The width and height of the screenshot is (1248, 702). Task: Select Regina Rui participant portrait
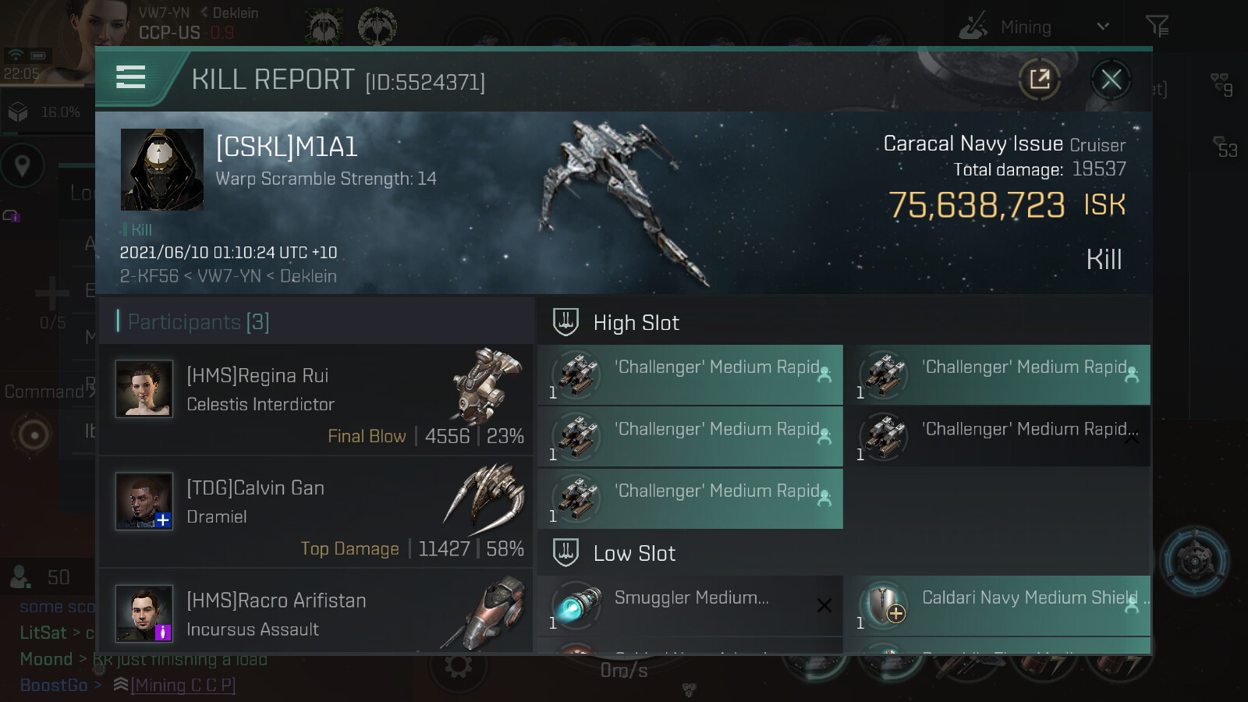(x=144, y=388)
